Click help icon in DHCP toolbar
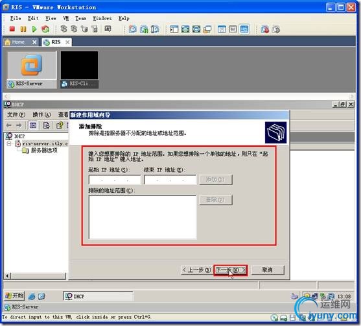The width and height of the screenshot is (361, 326). tap(60, 125)
